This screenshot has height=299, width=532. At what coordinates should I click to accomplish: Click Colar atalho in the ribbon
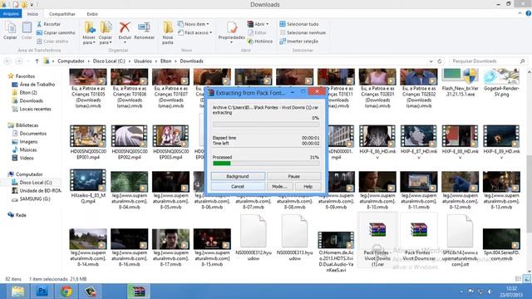pyautogui.click(x=52, y=41)
